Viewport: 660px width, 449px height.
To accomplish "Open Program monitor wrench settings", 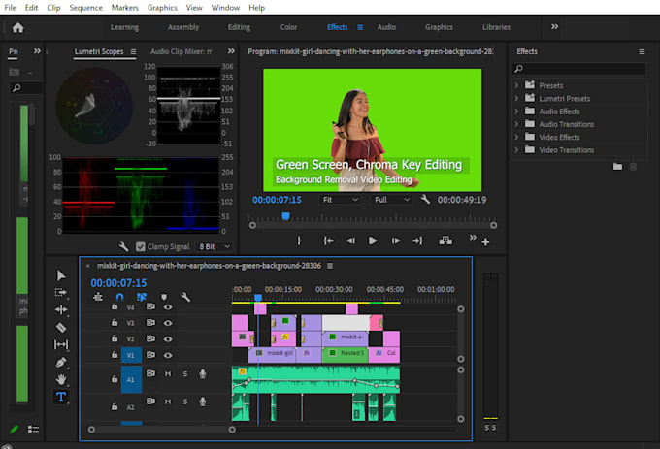I will click(x=425, y=199).
